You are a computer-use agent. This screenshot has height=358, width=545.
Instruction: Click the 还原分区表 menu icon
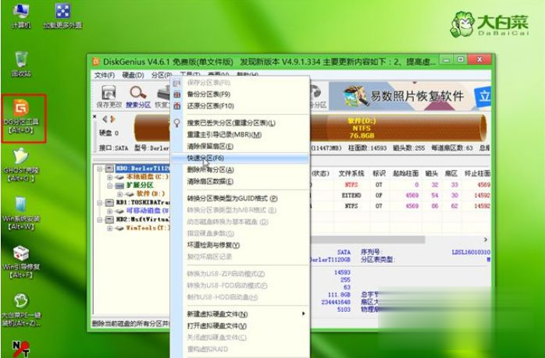pos(177,106)
